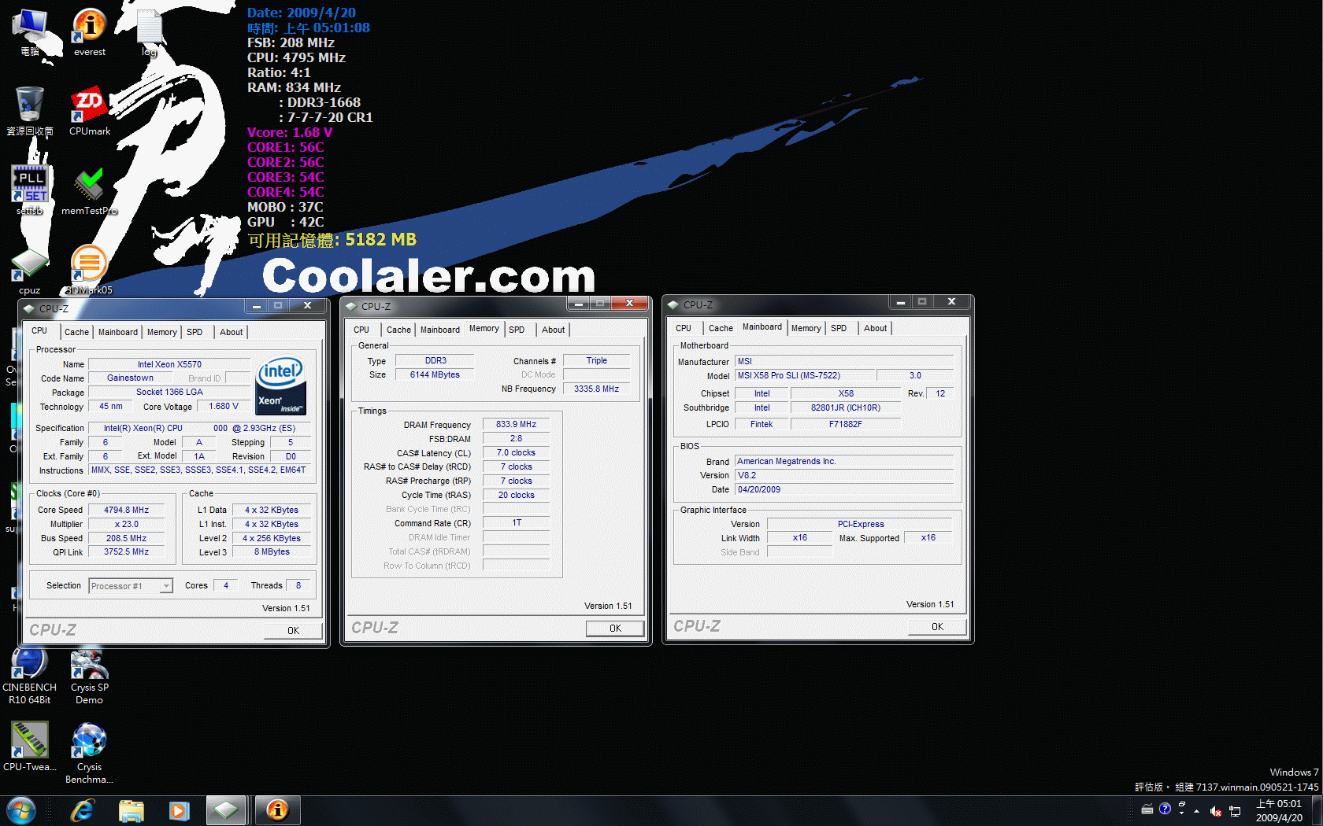
Task: Select Mainboard tab in middle CPU-Z window
Action: pos(439,330)
